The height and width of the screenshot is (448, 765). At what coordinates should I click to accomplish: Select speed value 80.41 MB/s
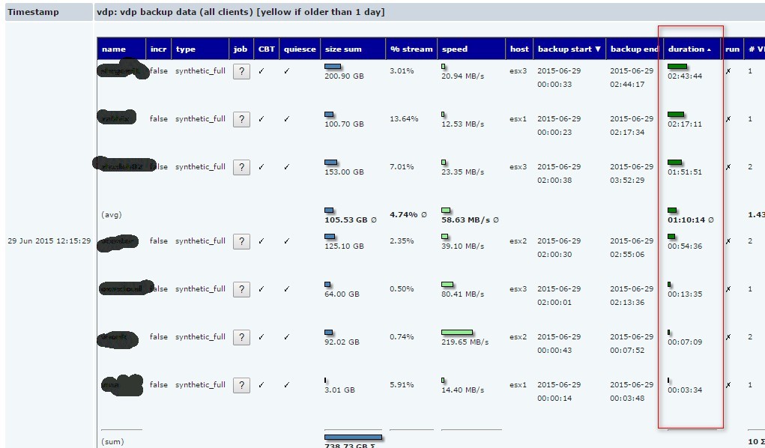(463, 294)
